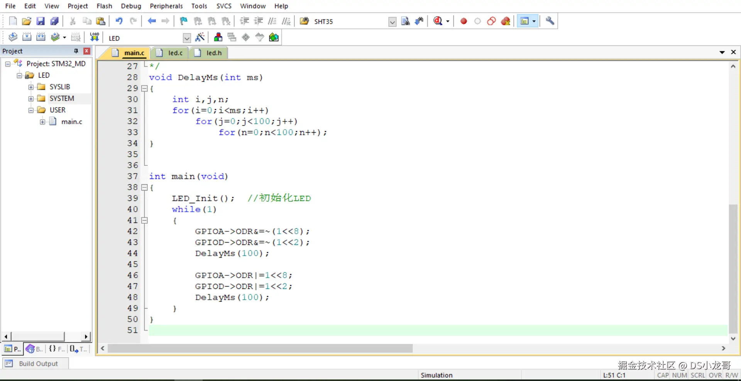Image resolution: width=741 pixels, height=381 pixels.
Task: Kill all breakpoints in program
Action: (506, 21)
